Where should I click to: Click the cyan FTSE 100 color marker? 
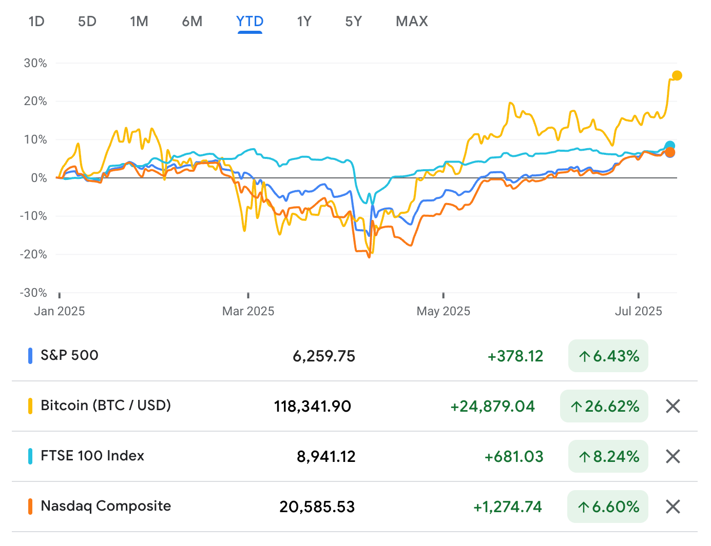click(30, 456)
